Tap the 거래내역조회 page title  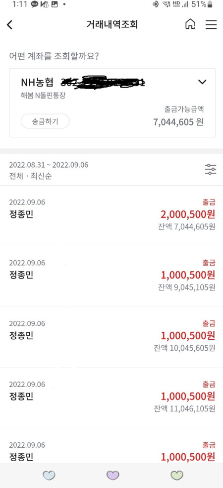coord(112,24)
